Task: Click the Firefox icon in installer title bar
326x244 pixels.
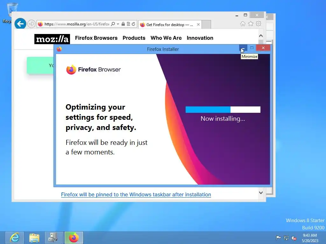Action: [x=59, y=49]
